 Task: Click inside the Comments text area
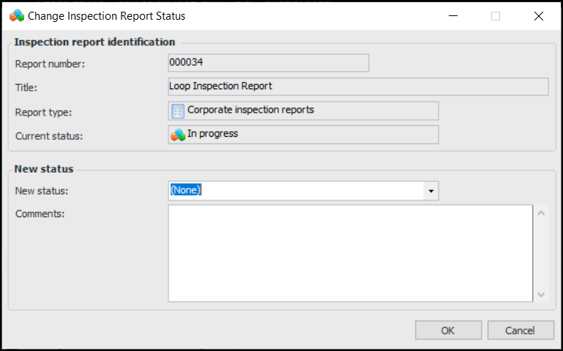click(350, 252)
